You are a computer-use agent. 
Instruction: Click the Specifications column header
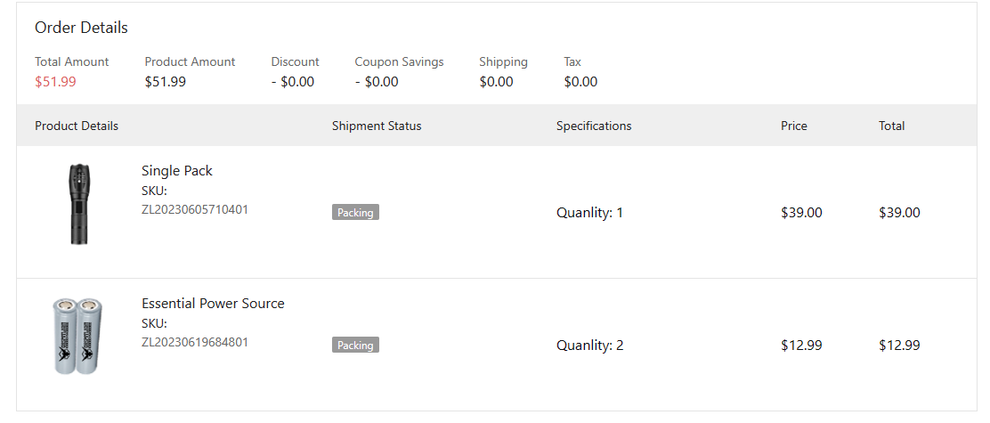(594, 126)
